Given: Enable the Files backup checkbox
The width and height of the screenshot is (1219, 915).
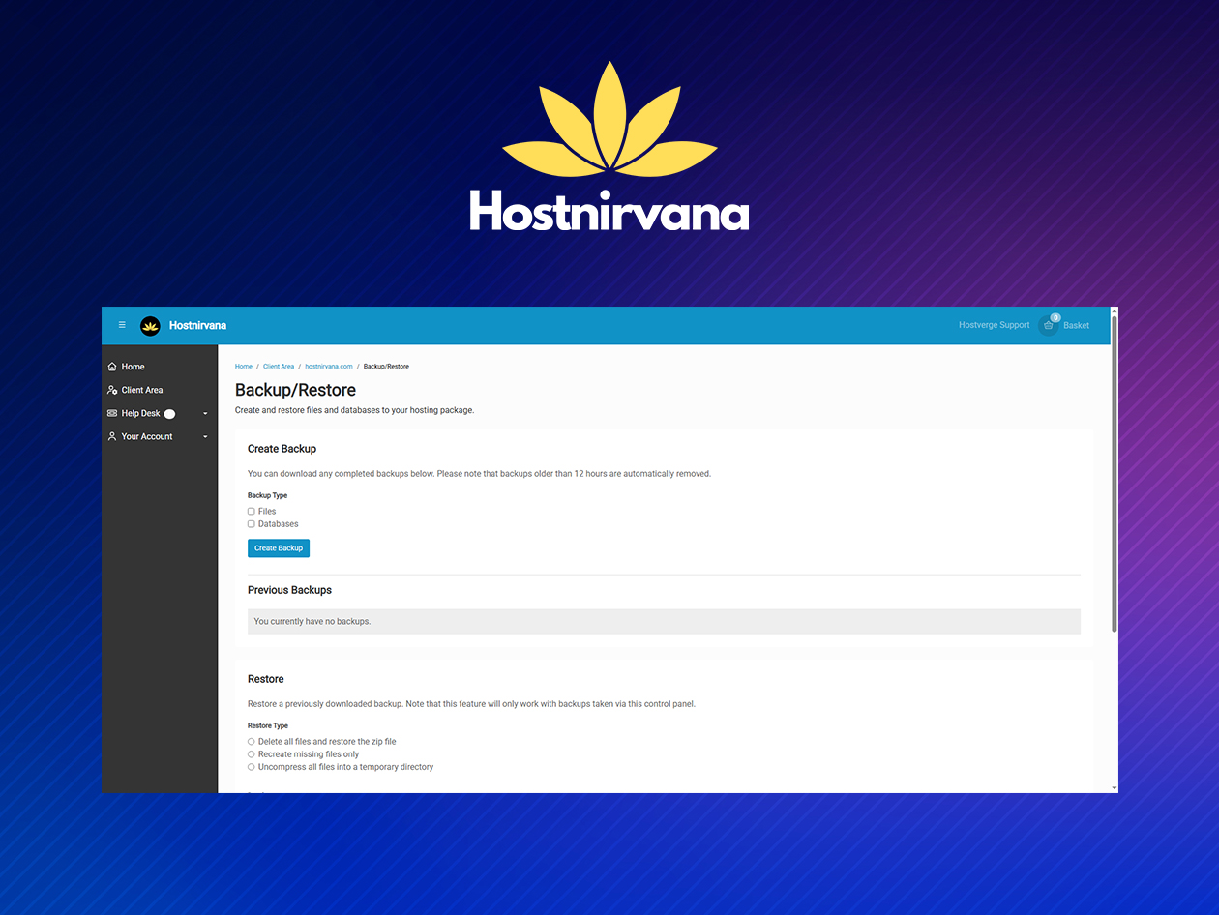Looking at the screenshot, I should [251, 511].
